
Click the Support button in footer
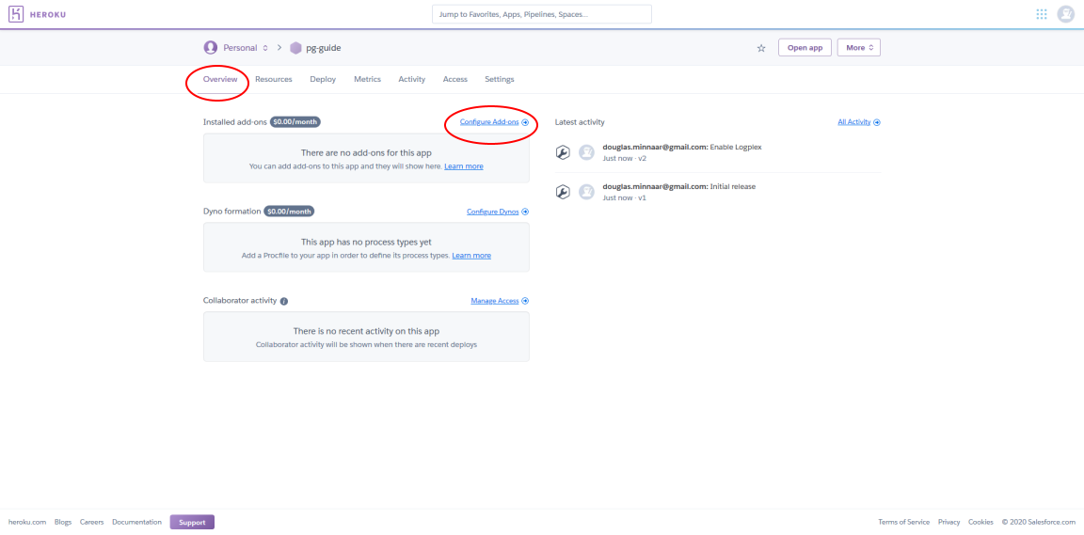pos(192,522)
